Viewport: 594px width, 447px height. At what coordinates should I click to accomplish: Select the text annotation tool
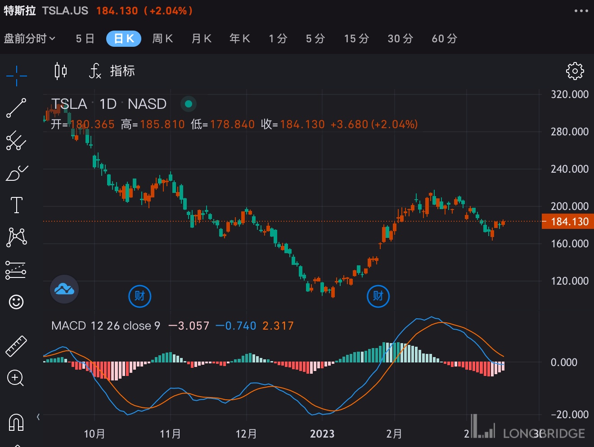coord(17,205)
